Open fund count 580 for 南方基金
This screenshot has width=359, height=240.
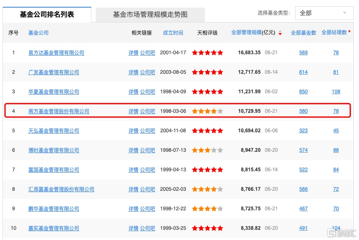click(304, 111)
